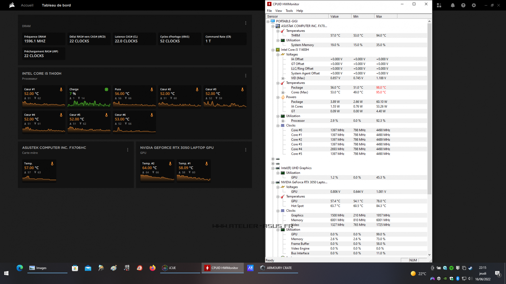Open Firefox from the taskbar
The width and height of the screenshot is (506, 284).
(152, 268)
